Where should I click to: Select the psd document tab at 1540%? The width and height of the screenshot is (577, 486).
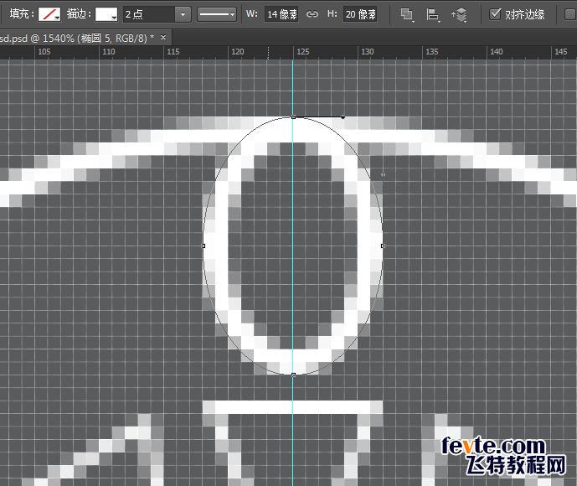75,38
